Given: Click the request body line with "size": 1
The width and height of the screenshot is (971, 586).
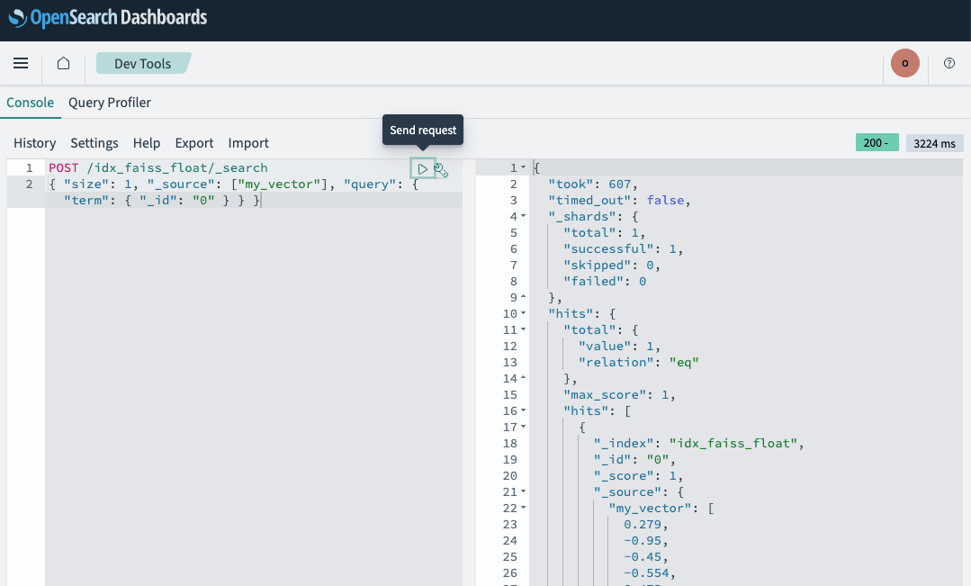Looking at the screenshot, I should click(233, 184).
